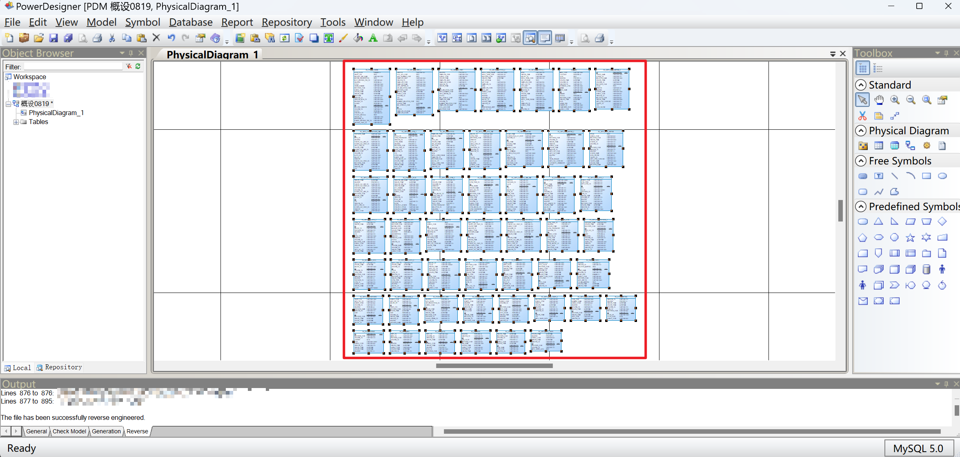Viewport: 960px width, 457px height.
Task: Choose the red scissors Delete tool
Action: [862, 116]
